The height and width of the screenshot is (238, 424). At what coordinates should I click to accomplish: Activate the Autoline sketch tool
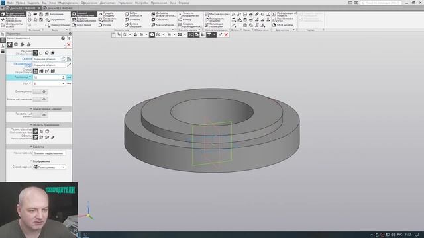coord(55,14)
